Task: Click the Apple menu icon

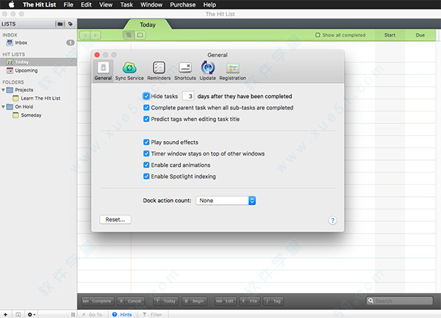Action: coord(11,4)
